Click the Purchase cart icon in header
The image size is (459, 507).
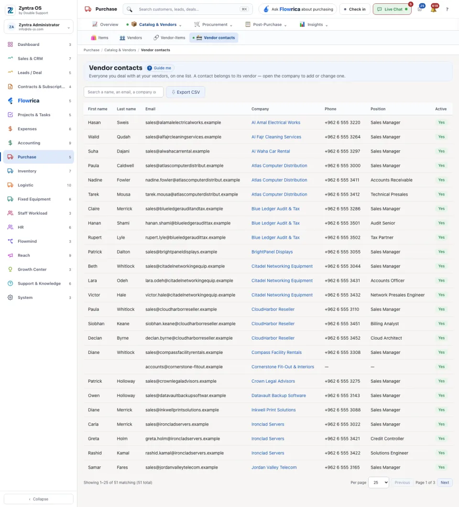(88, 9)
